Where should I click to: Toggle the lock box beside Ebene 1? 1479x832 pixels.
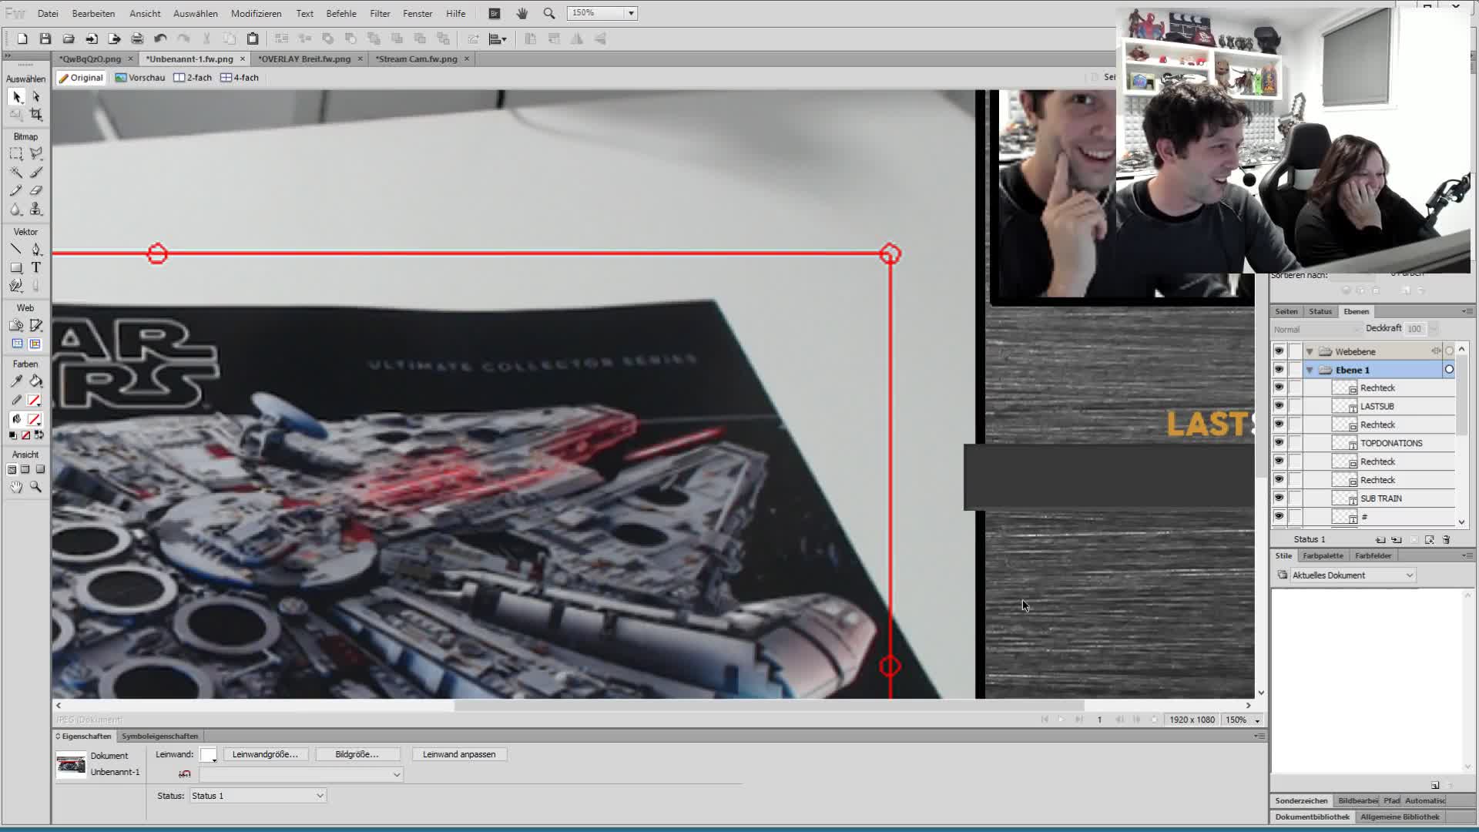(x=1295, y=370)
